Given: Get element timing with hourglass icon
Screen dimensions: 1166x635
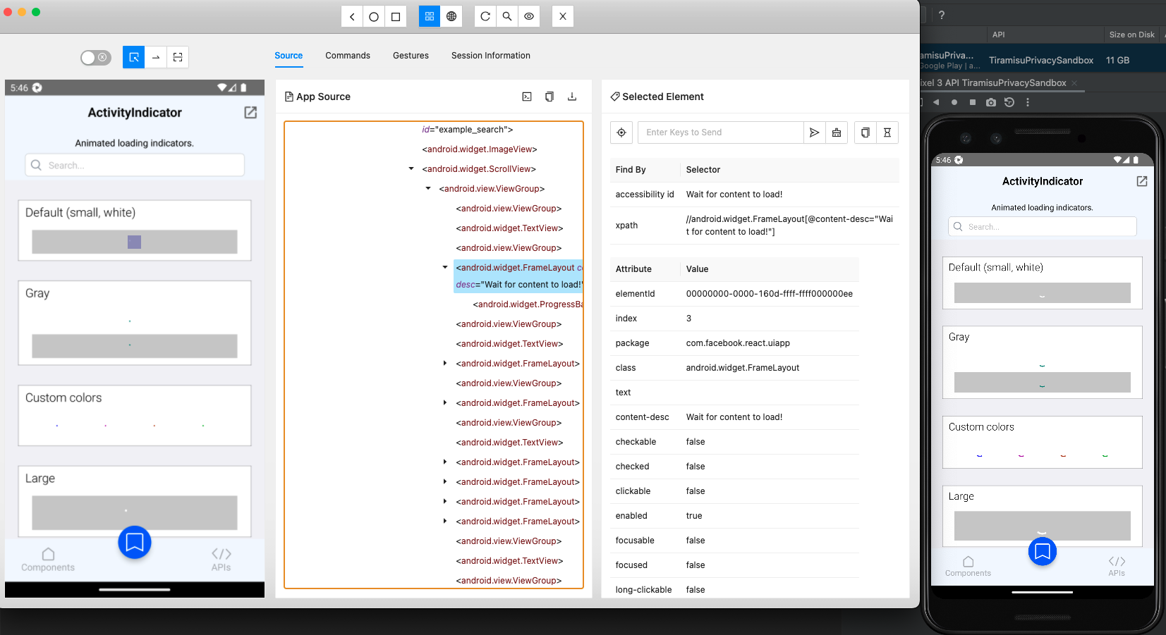Looking at the screenshot, I should (887, 132).
